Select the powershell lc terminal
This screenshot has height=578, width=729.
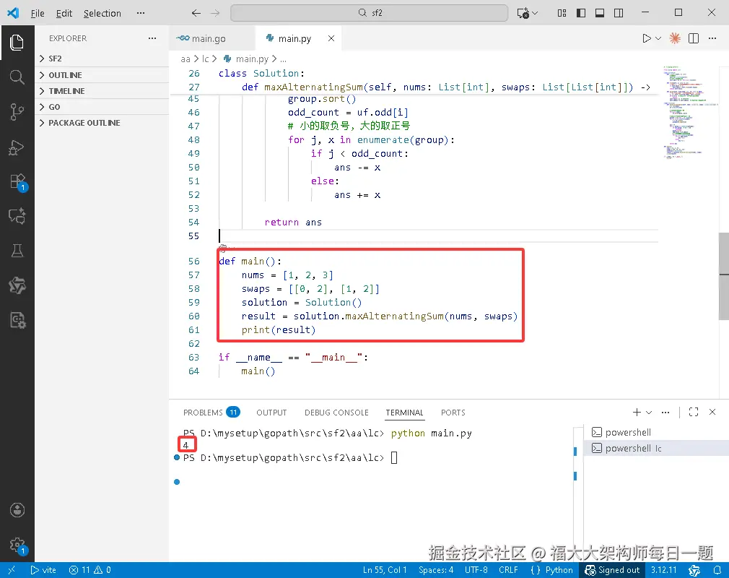pyautogui.click(x=655, y=448)
